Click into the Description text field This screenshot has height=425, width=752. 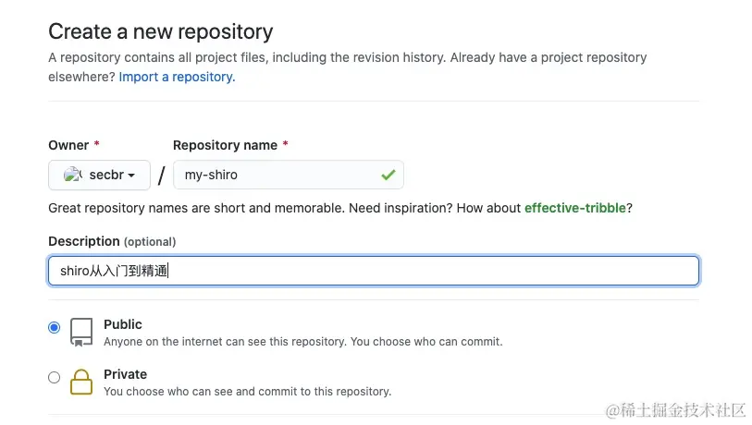[x=373, y=271]
